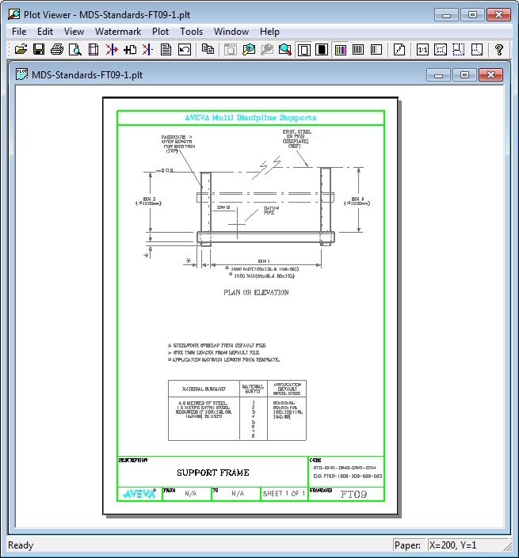Click the Help question mark icon
This screenshot has width=519, height=558.
coord(499,49)
